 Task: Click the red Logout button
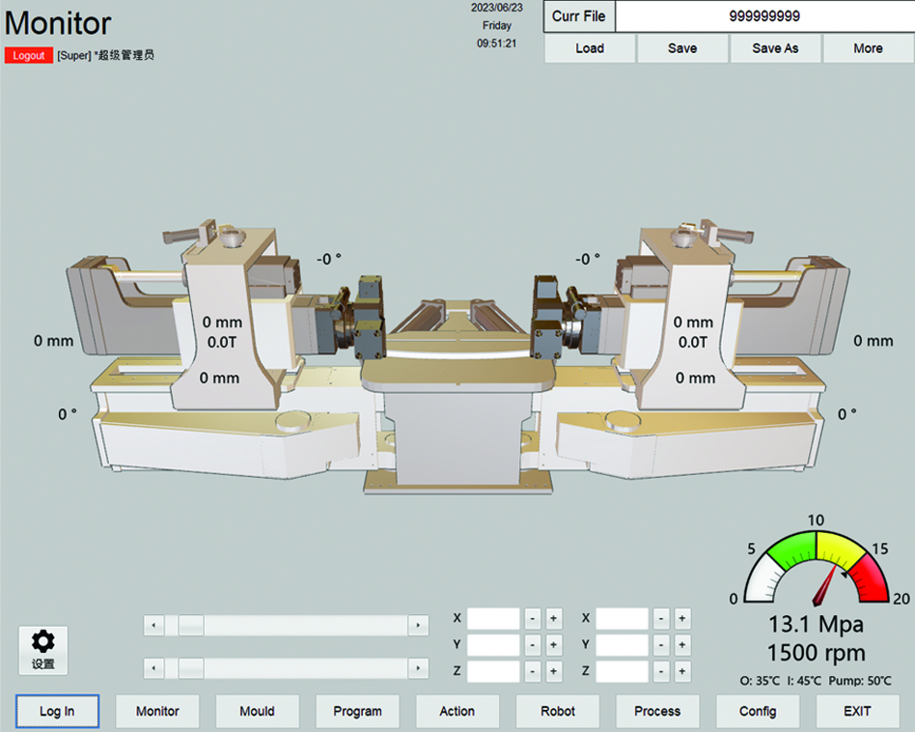[29, 55]
